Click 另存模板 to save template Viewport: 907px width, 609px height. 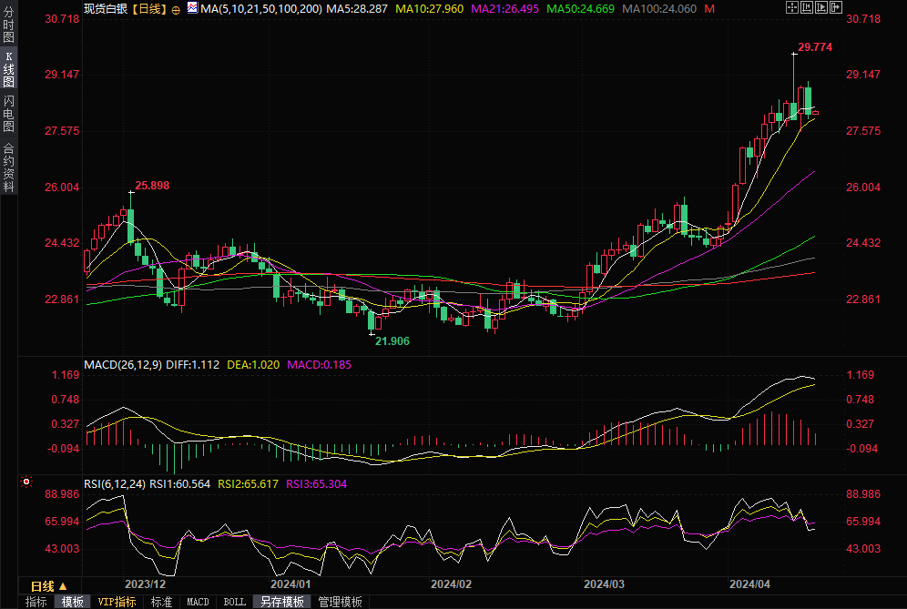pyautogui.click(x=281, y=602)
